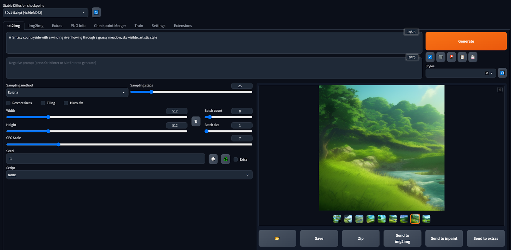Click the trash icon to clear prompt
511x250 pixels.
pyautogui.click(x=441, y=57)
